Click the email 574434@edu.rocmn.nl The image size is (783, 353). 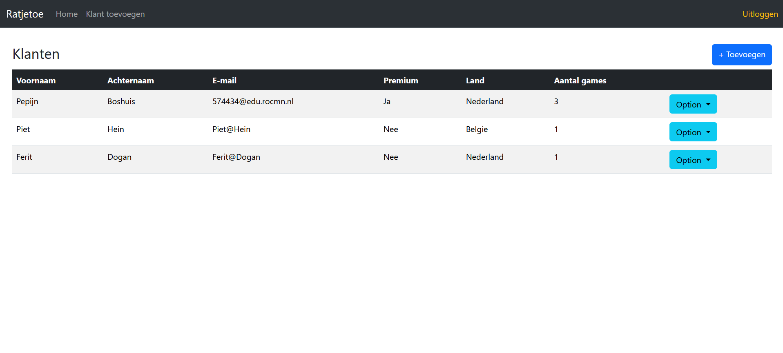pyautogui.click(x=253, y=102)
